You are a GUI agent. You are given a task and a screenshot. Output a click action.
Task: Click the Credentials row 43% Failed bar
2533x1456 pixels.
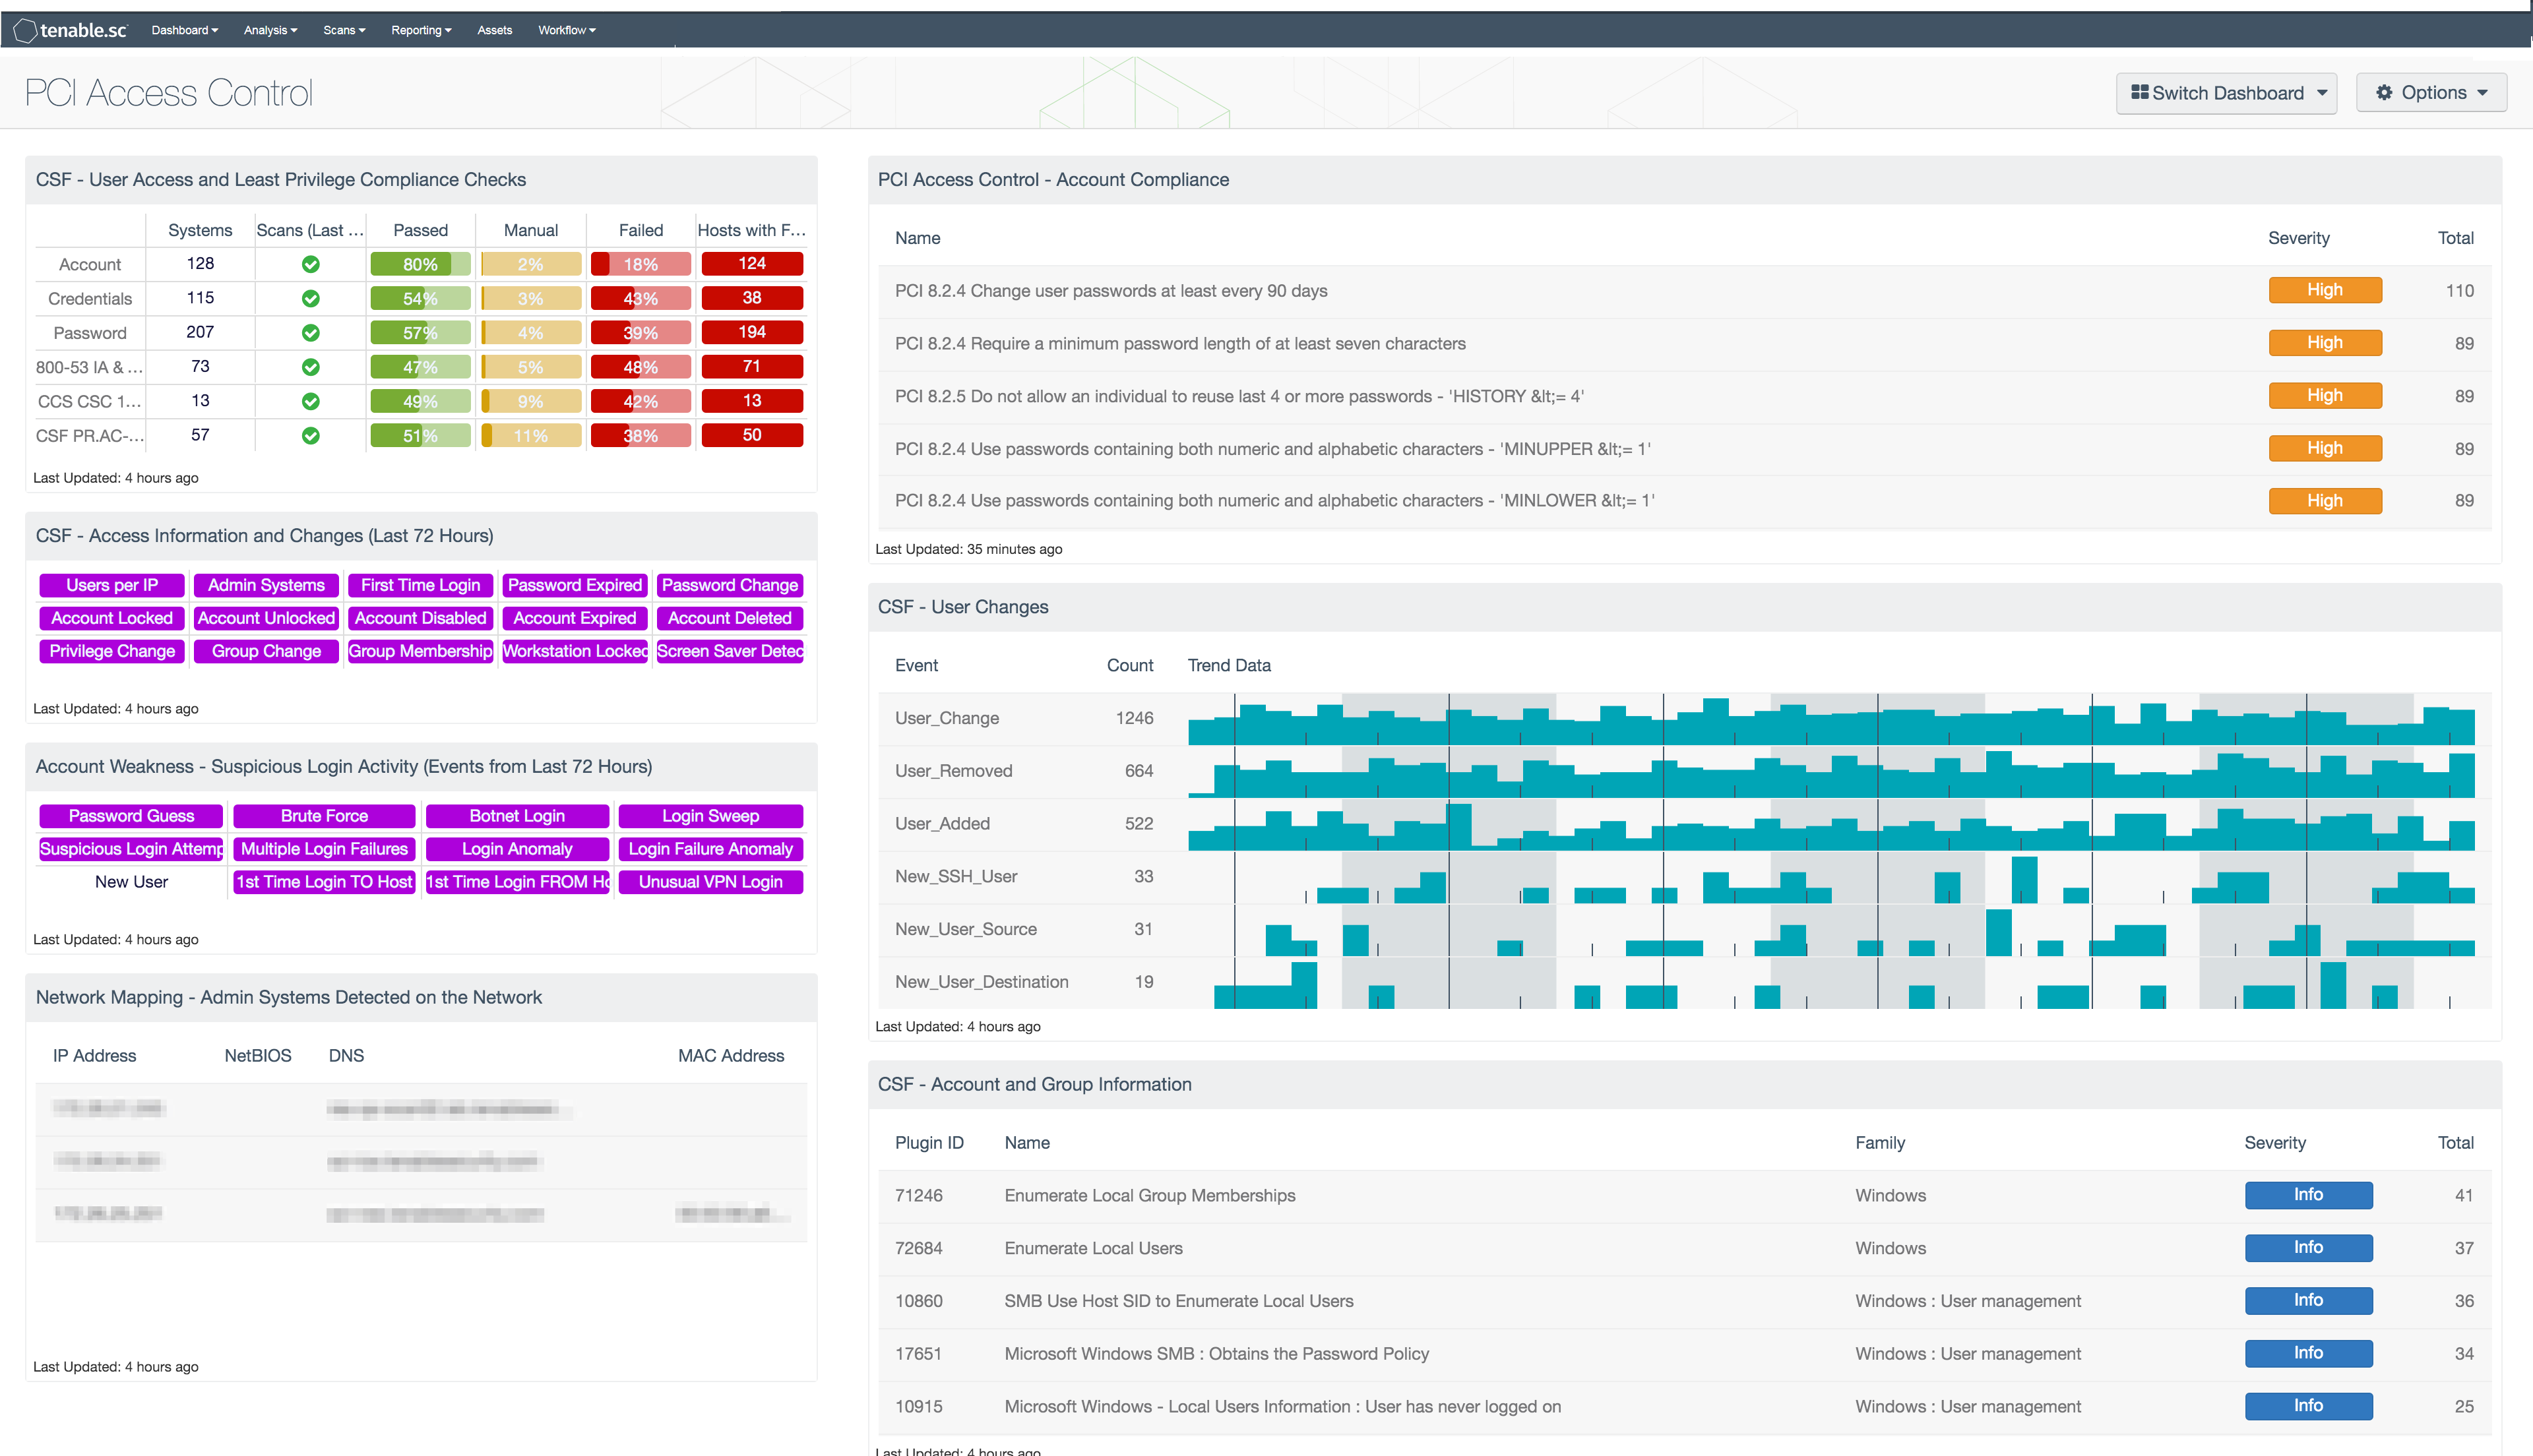[x=641, y=298]
